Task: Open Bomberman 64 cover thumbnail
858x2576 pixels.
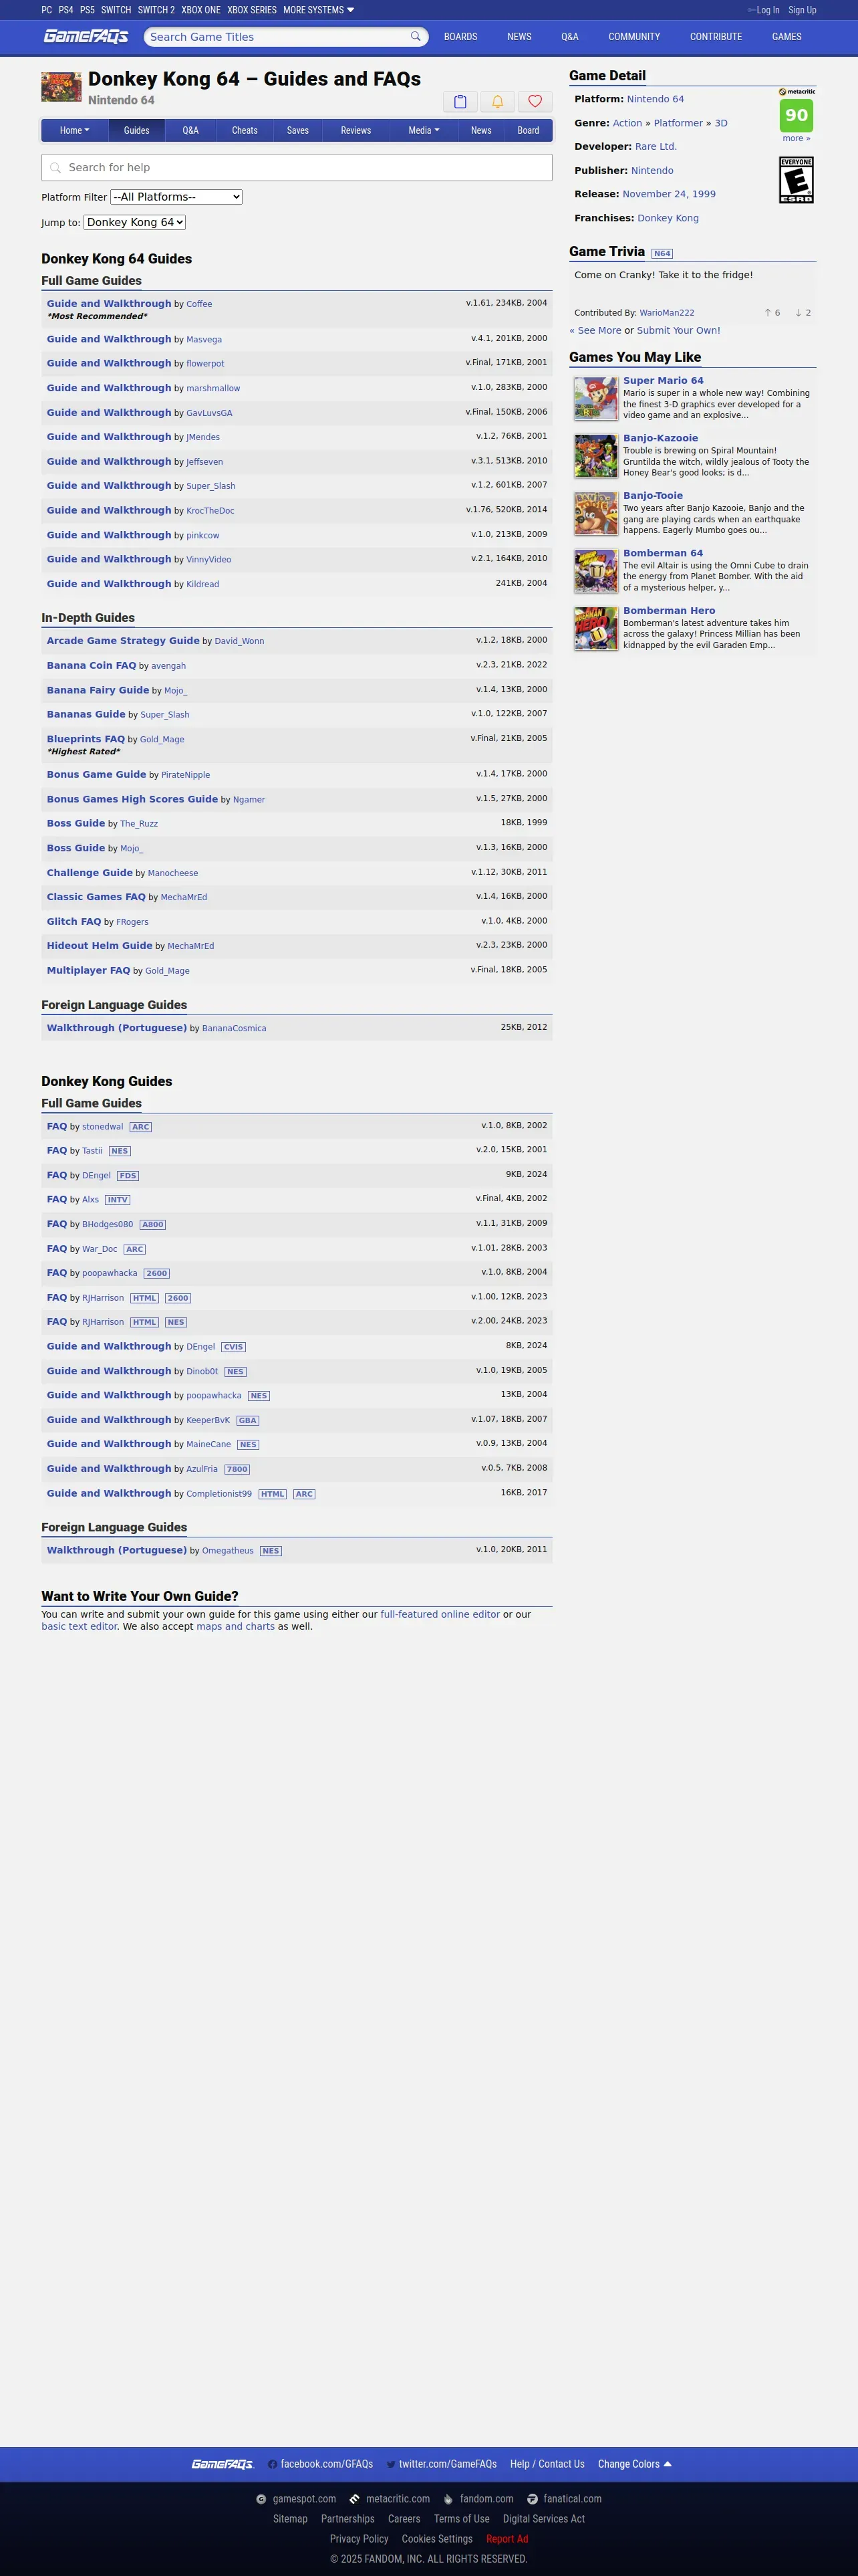Action: pos(595,570)
